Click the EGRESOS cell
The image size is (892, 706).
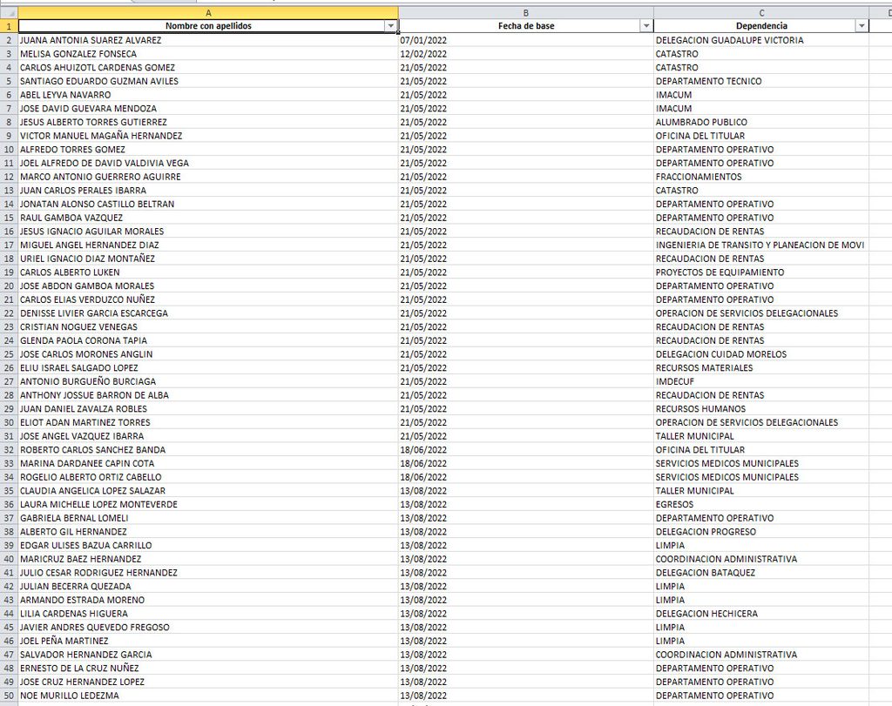tap(761, 504)
